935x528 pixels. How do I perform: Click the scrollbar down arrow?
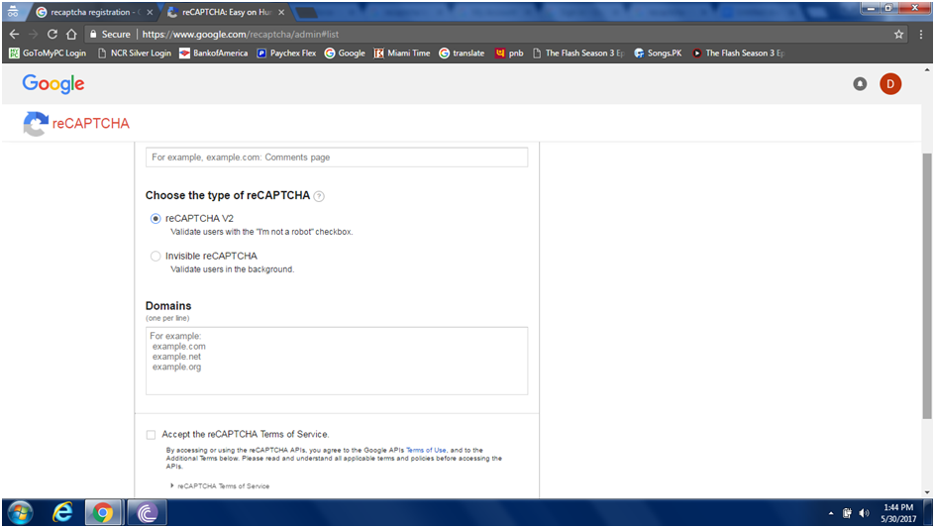[927, 492]
